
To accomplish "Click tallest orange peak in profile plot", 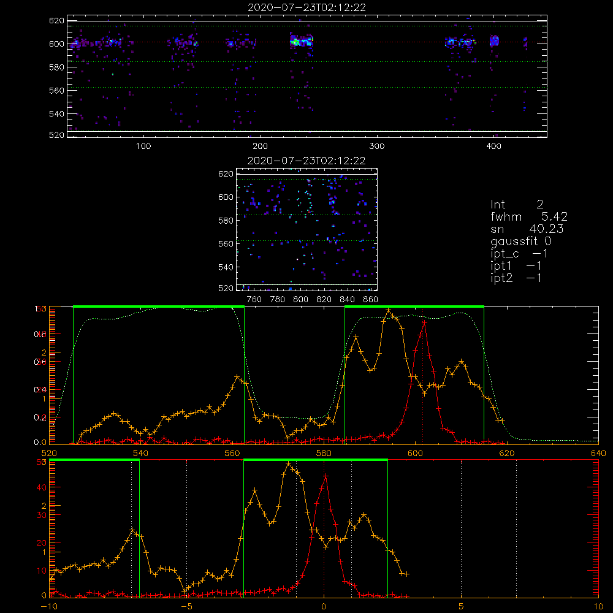I will (x=388, y=310).
